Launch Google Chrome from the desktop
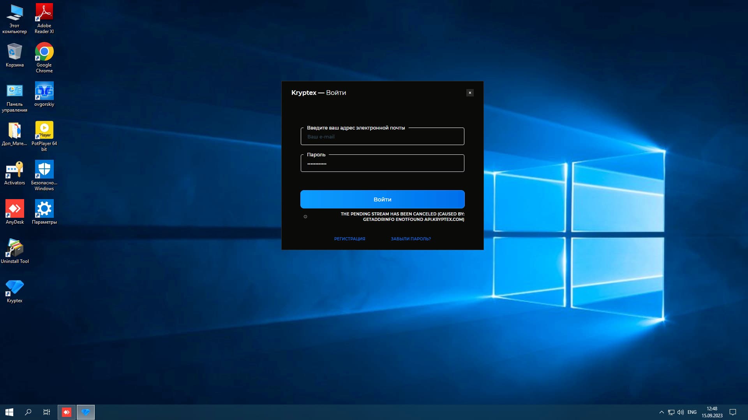Screen dimensions: 748x420 point(44,58)
